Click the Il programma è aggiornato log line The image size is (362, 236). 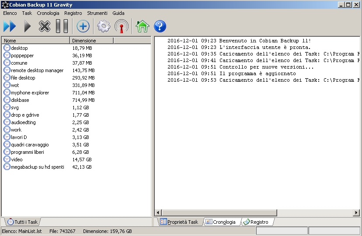232,73
